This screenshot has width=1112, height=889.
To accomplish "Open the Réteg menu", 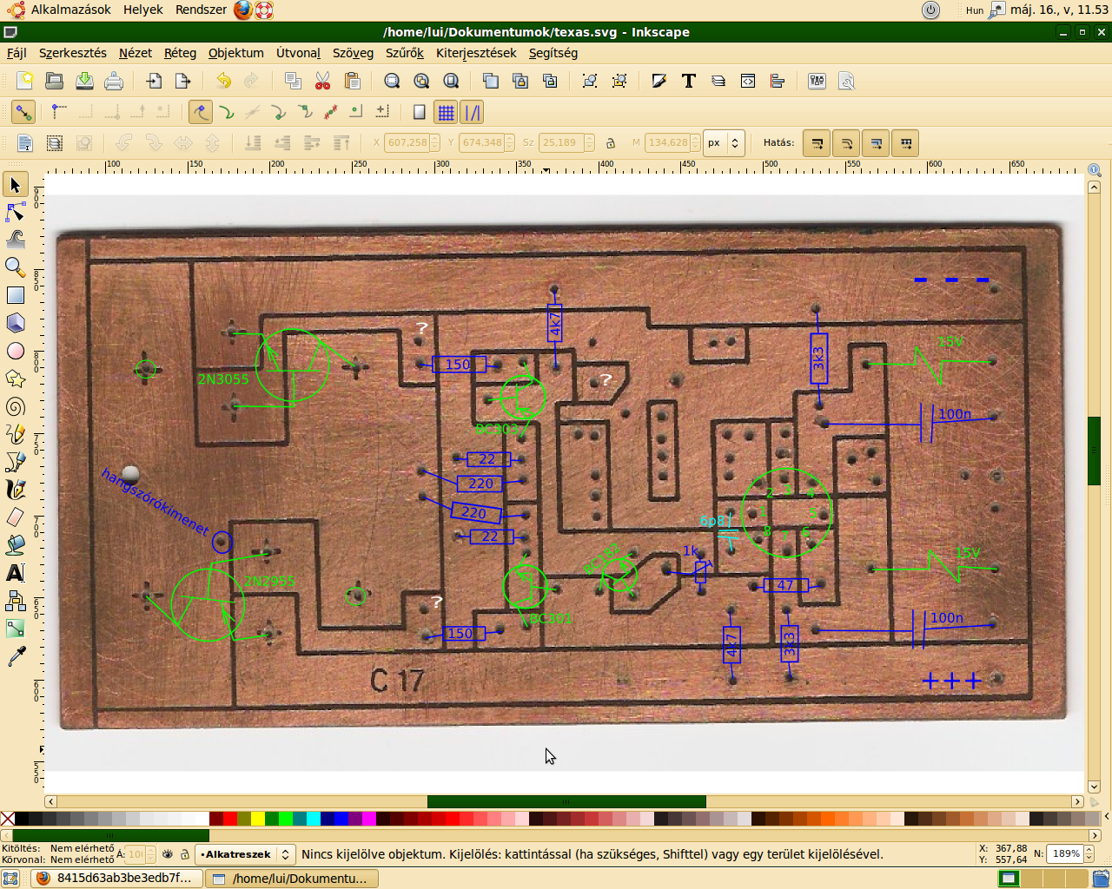I will point(180,53).
